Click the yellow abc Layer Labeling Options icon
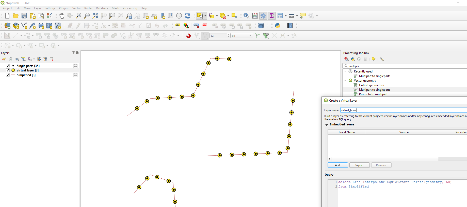467x207 pixels. pyautogui.click(x=178, y=25)
